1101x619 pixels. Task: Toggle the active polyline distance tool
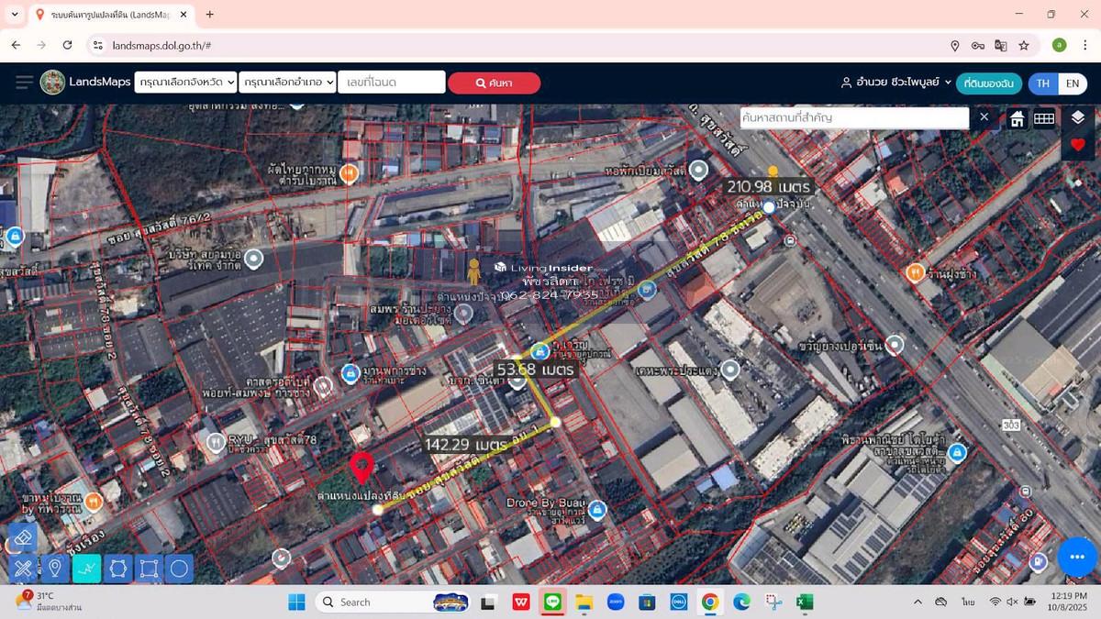tap(86, 569)
